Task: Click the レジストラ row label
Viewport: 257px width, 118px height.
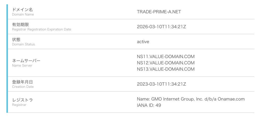Action: click(x=22, y=100)
